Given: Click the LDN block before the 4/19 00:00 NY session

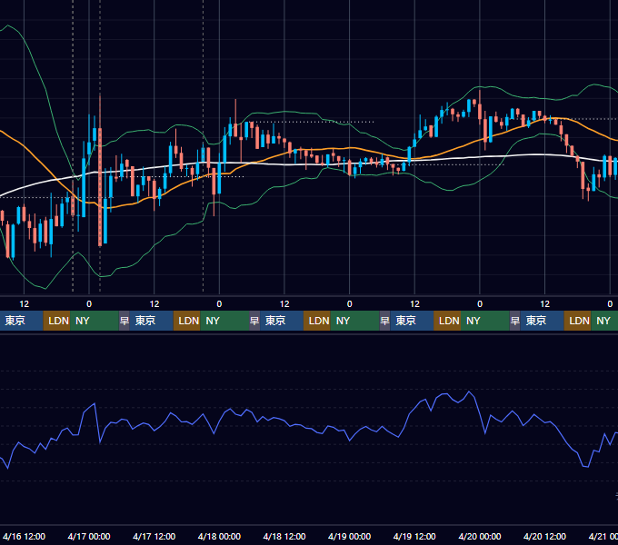Looking at the screenshot, I should click(x=317, y=321).
